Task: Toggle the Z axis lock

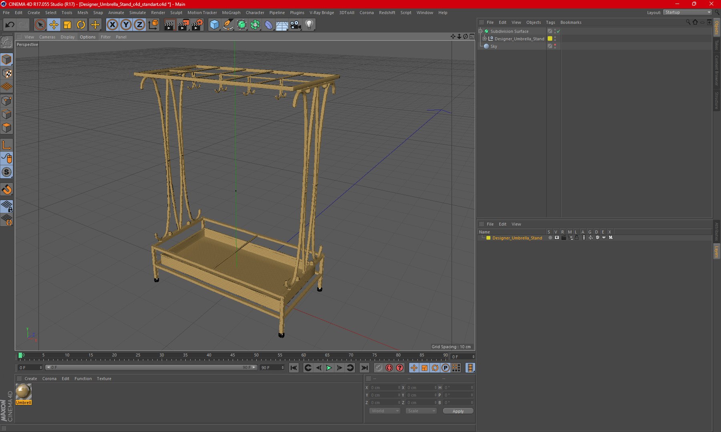Action: tap(139, 25)
